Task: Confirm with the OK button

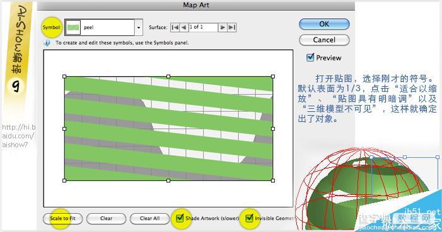Action: 324,24
